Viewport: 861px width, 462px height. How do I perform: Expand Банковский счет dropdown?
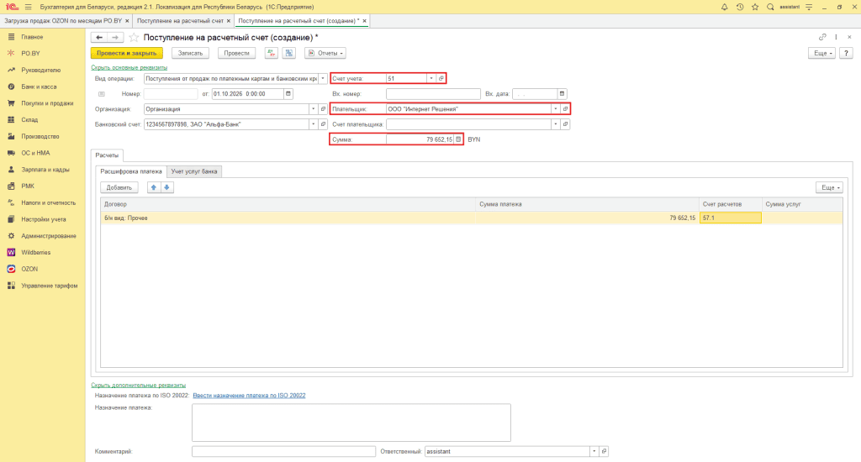point(314,124)
